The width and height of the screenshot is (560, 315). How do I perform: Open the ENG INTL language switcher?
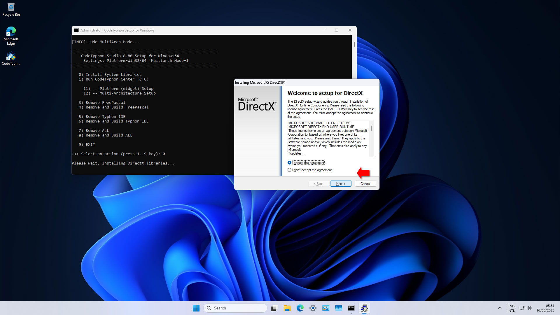(511, 308)
